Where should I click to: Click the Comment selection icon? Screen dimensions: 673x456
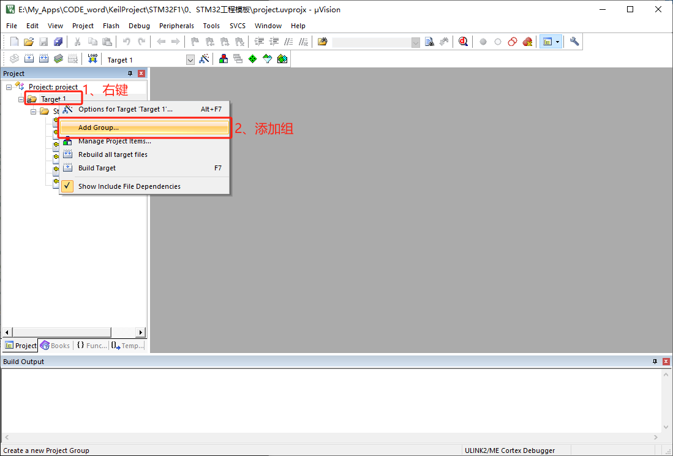point(289,42)
